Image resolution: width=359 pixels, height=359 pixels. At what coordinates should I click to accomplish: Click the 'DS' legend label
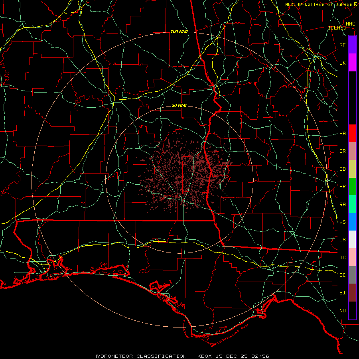342,240
